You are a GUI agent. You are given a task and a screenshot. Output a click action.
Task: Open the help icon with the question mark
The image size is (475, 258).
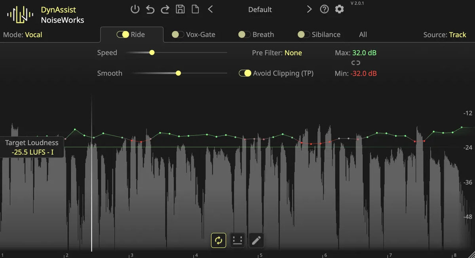[324, 9]
